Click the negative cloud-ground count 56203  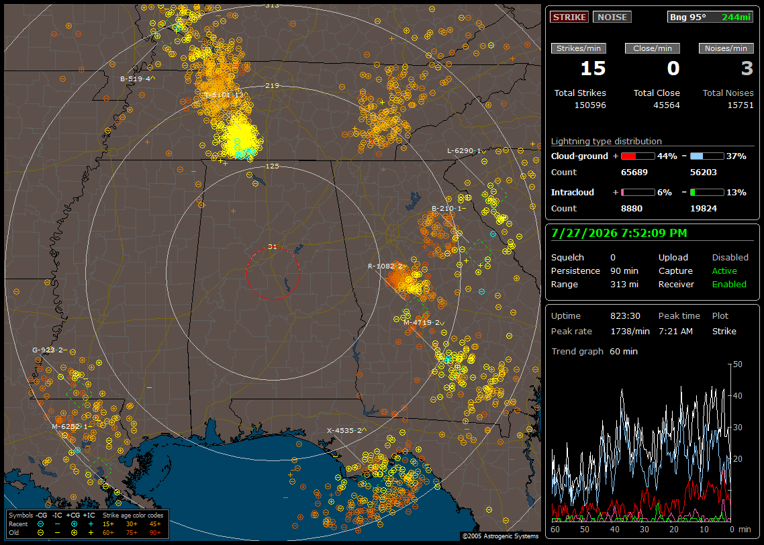pyautogui.click(x=704, y=172)
